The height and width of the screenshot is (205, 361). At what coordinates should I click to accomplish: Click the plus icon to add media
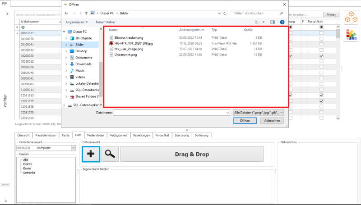click(91, 154)
